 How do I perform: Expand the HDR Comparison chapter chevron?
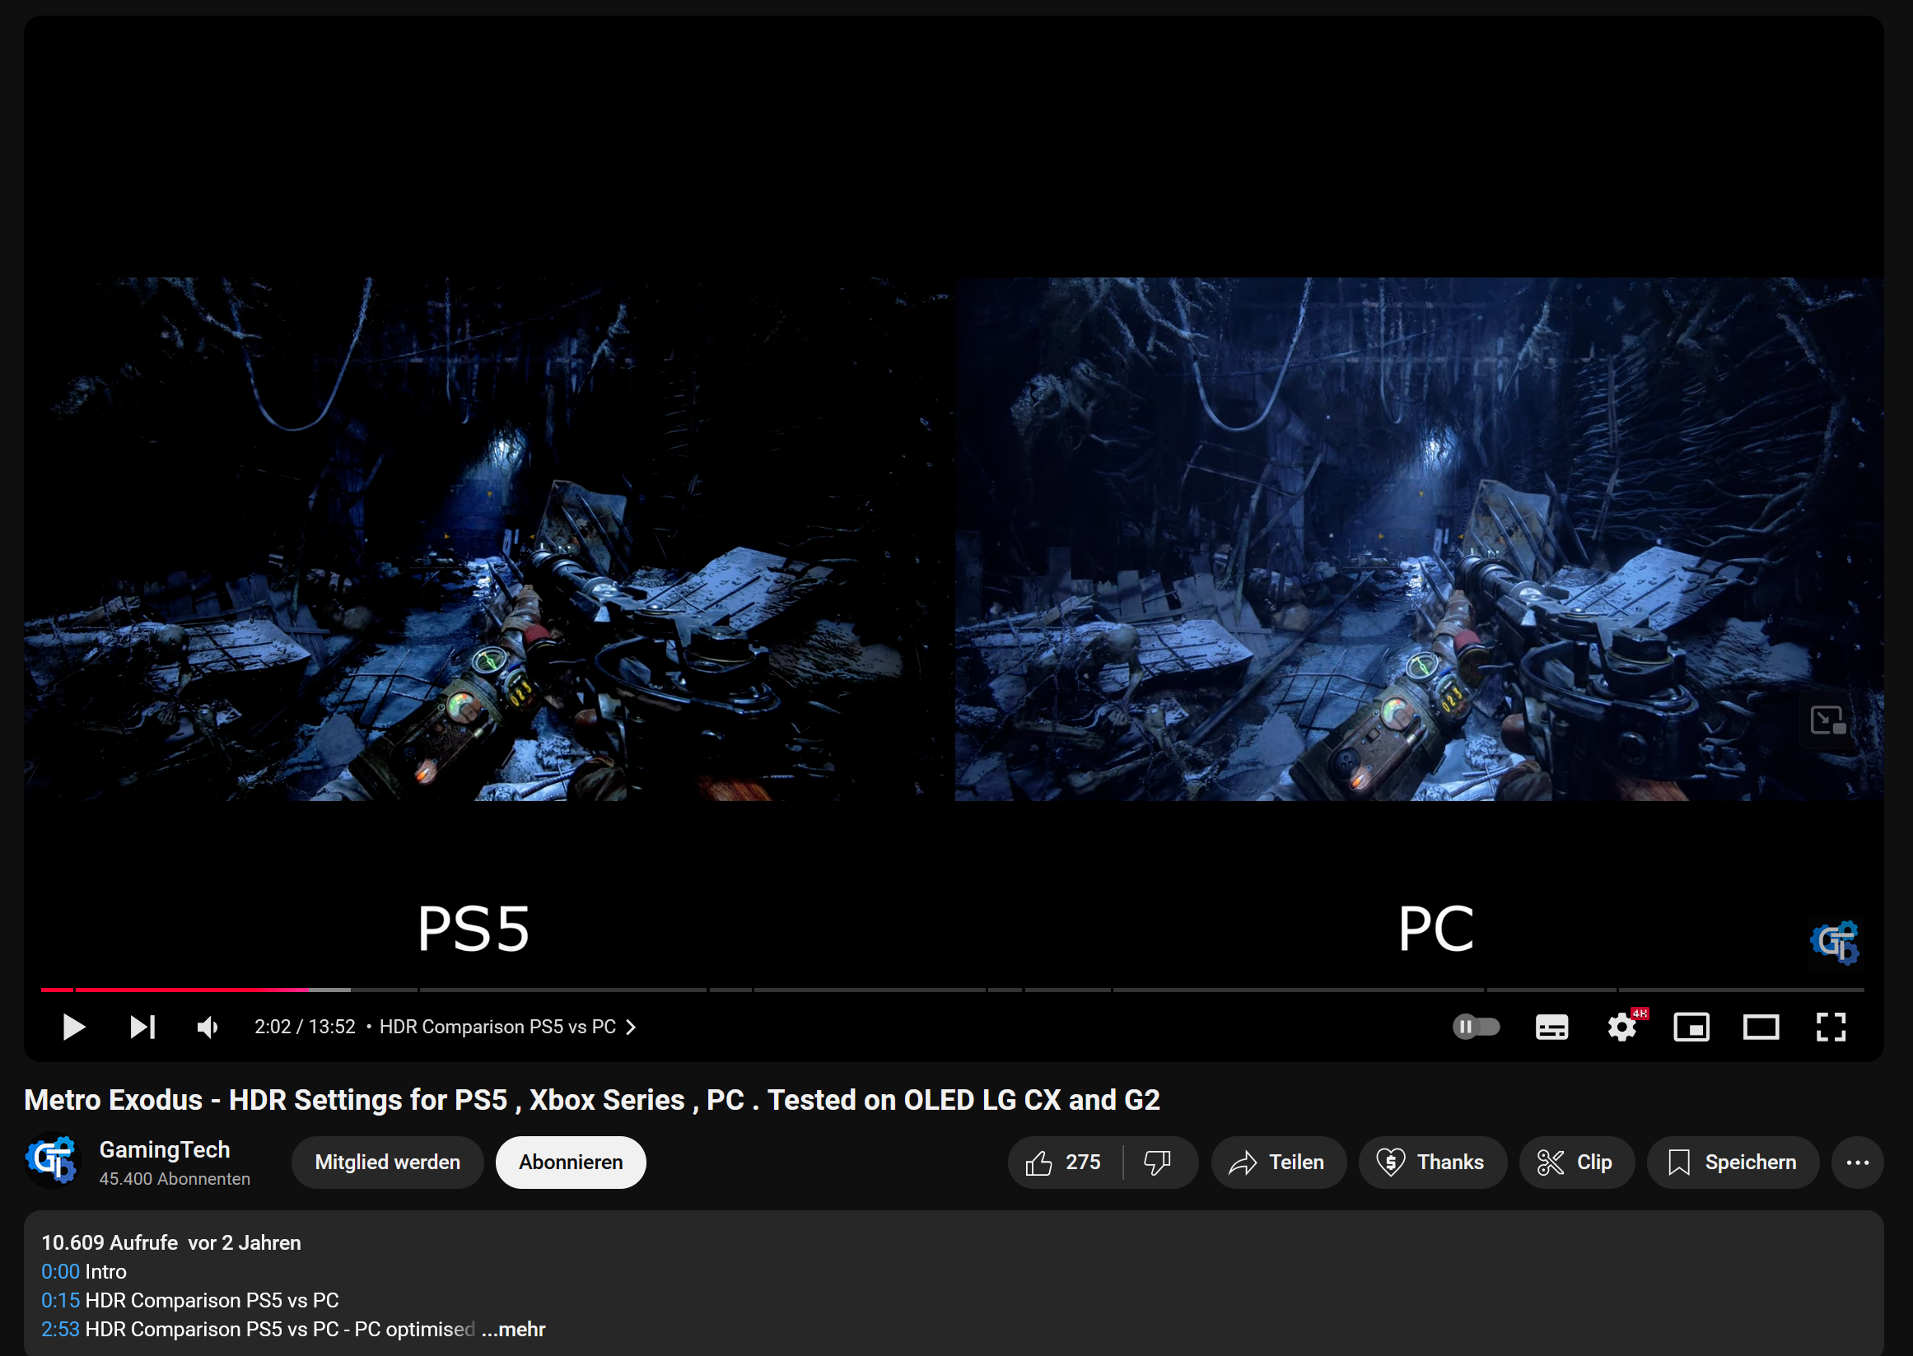632,1027
